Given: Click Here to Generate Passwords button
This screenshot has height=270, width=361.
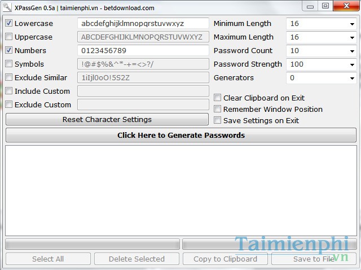Looking at the screenshot, I should click(x=180, y=136).
